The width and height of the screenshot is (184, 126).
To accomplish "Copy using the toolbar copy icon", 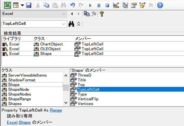I will pos(46,5).
